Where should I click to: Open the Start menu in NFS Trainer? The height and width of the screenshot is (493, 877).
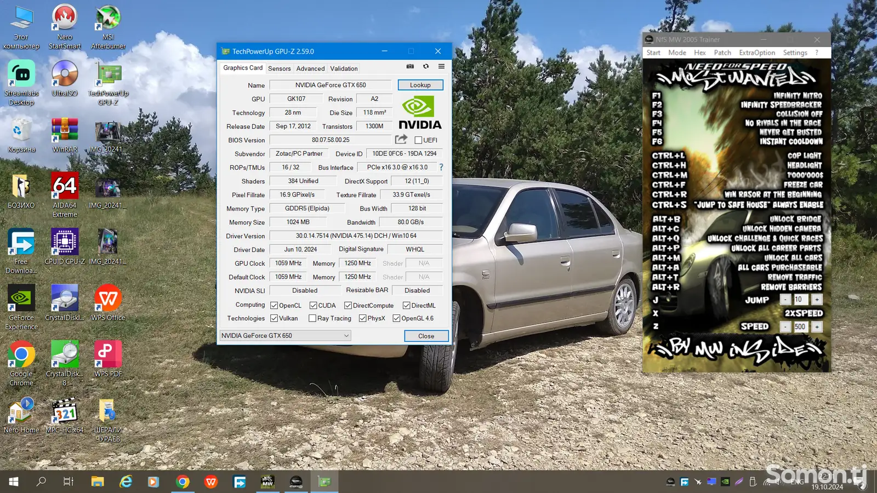[653, 53]
